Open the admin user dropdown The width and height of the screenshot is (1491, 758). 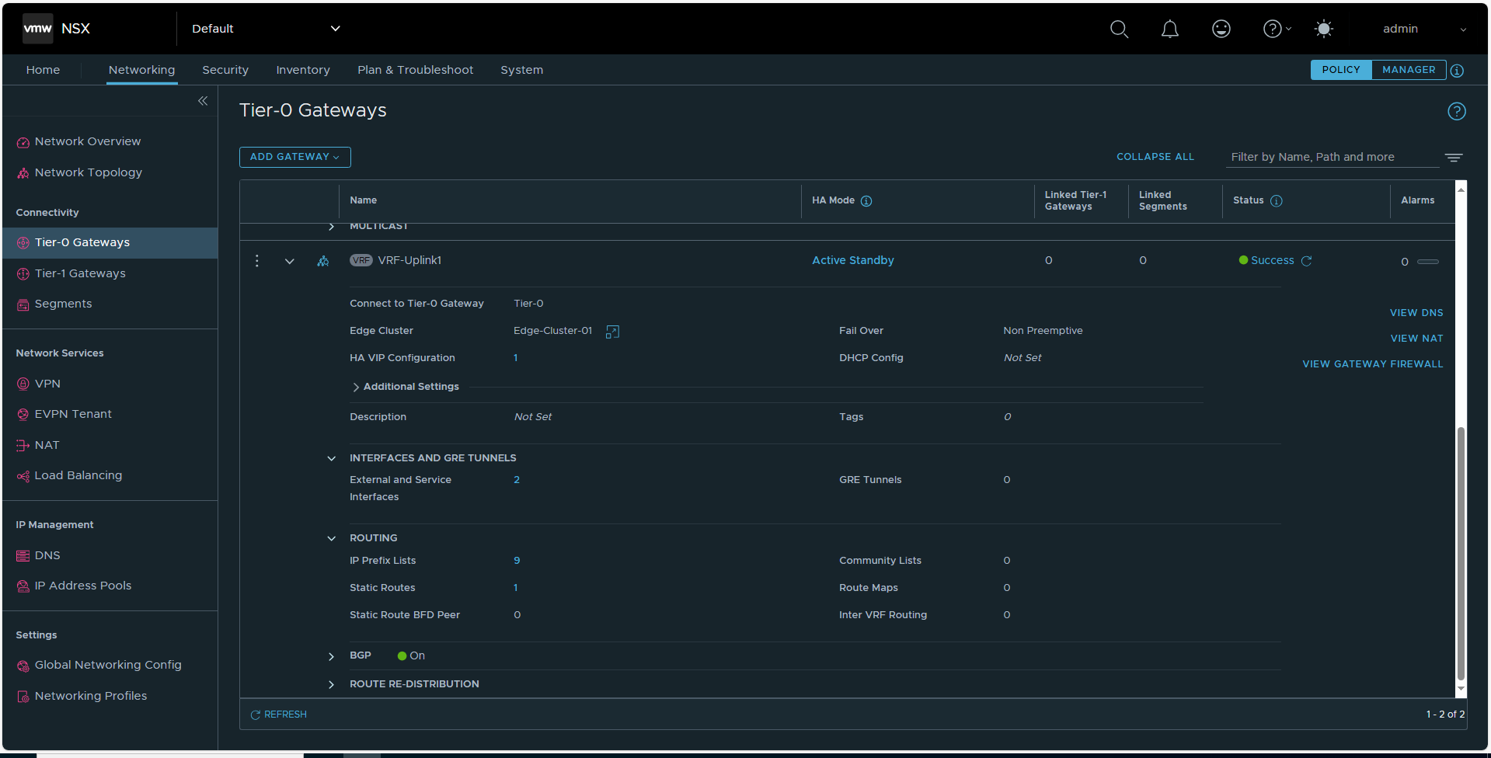pyautogui.click(x=1424, y=29)
